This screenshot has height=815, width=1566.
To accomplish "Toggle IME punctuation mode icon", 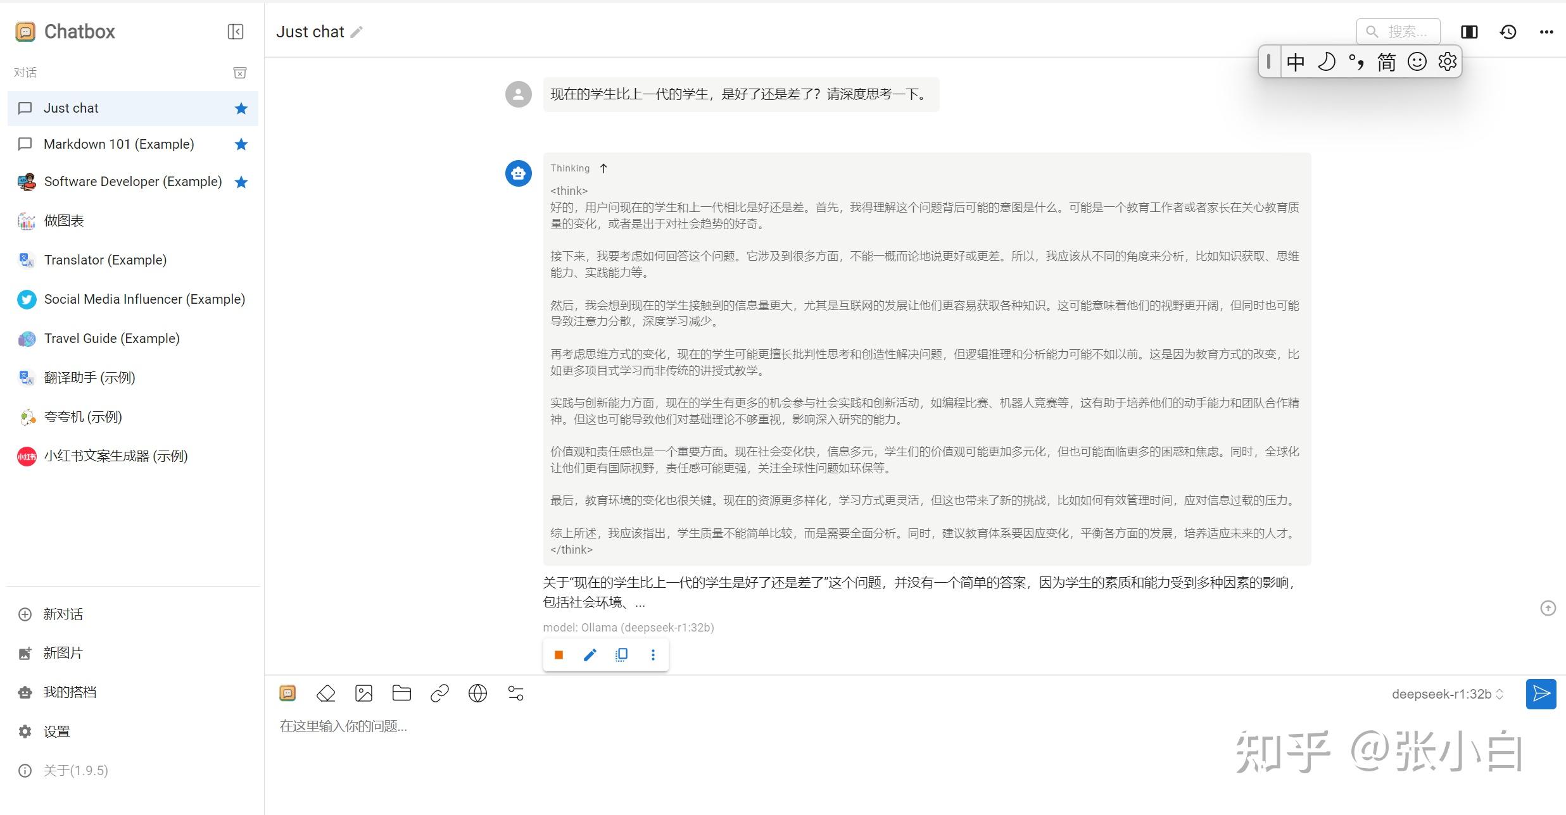I will 1356,62.
